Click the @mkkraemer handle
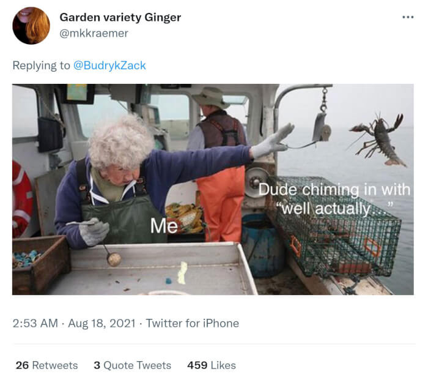This screenshot has width=428, height=385. [x=94, y=33]
